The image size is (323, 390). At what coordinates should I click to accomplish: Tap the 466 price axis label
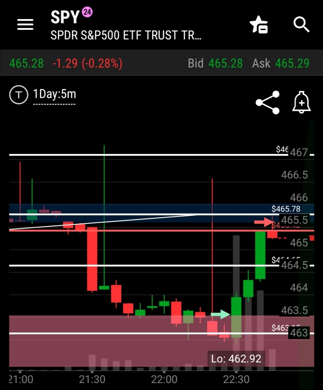(299, 197)
